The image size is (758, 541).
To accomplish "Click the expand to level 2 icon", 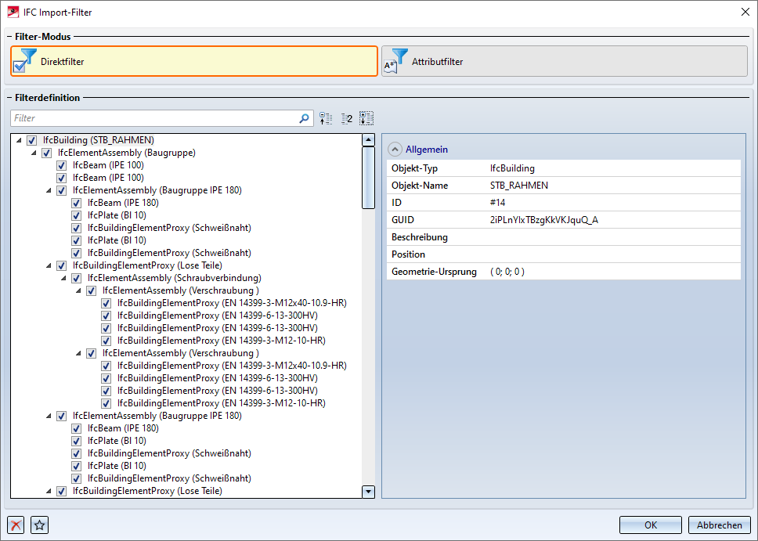I will 346,118.
